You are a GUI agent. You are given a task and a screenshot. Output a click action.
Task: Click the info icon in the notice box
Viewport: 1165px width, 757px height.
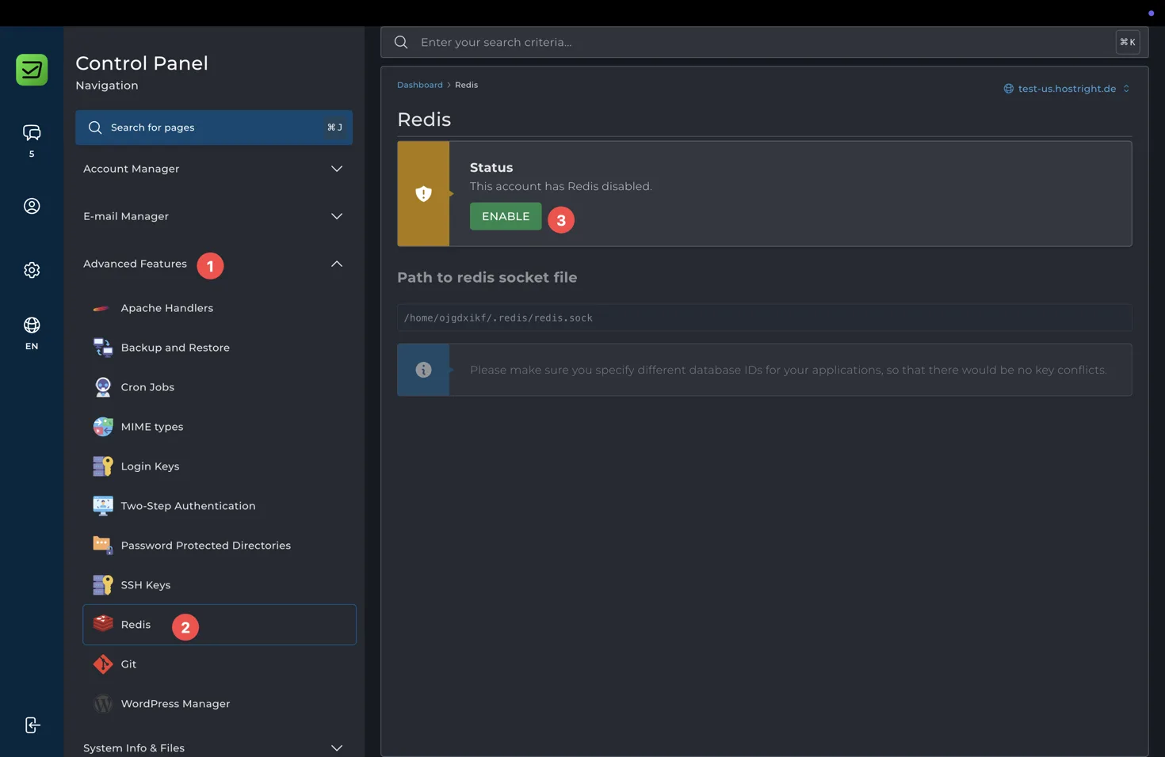click(x=423, y=370)
